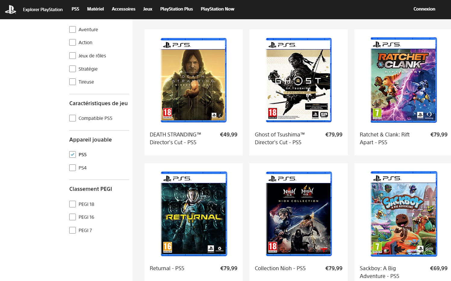
Task: Open the PS5 navigation menu
Action: 75,9
